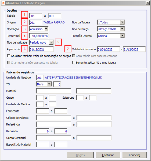Screen dimensions: 151x161
Task: Click the Validade informada start date 01/01/2022
Action: 109,49
